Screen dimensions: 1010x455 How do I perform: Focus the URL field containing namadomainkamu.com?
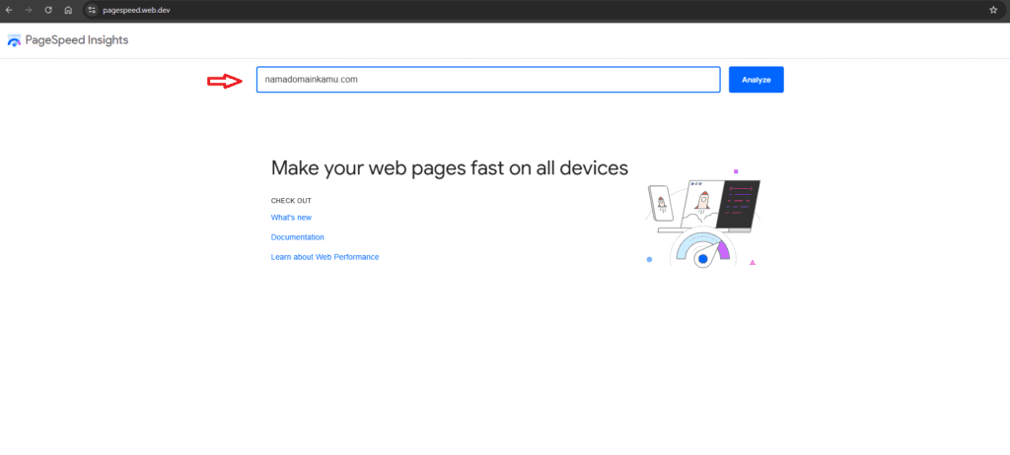pos(487,80)
